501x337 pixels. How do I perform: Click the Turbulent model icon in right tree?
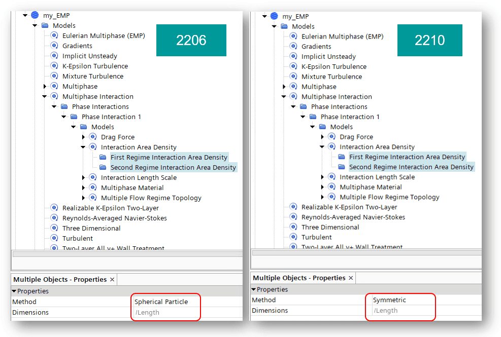293,237
